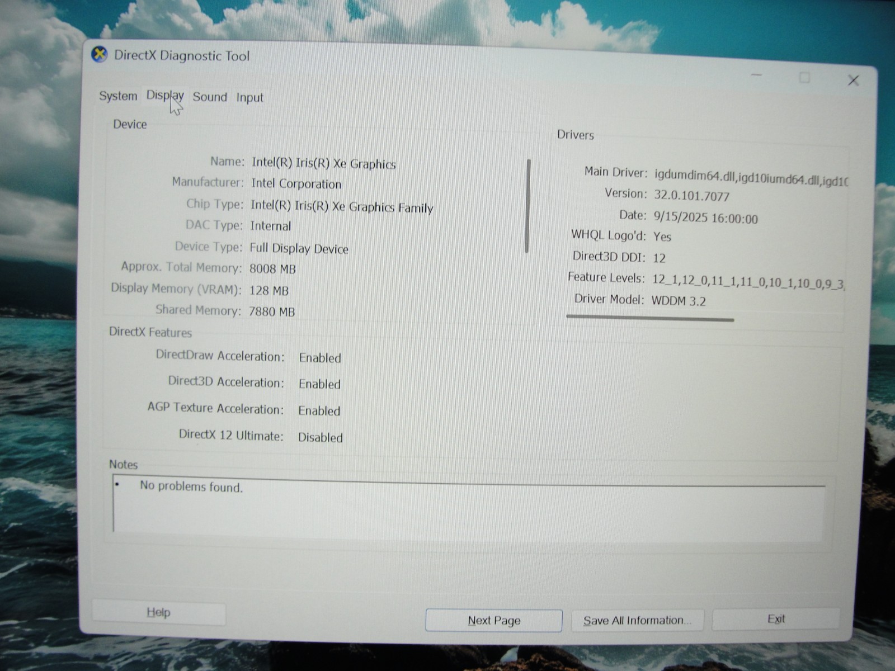The width and height of the screenshot is (895, 671).
Task: Minimize the DirectX Diagnostic Tool window
Action: click(756, 74)
